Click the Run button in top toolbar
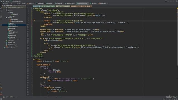The width and height of the screenshot is (178, 100). point(169,1)
